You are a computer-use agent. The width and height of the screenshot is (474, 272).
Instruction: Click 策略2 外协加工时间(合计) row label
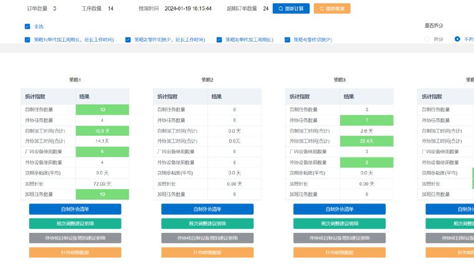point(178,141)
